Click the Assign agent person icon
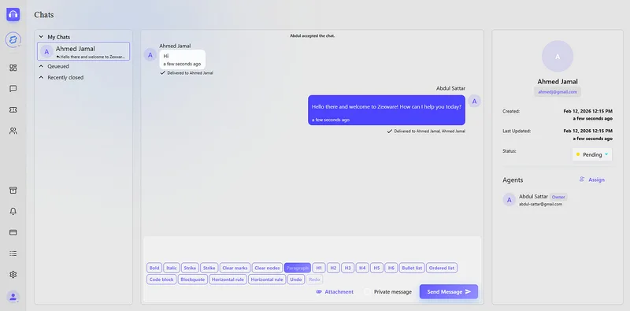The height and width of the screenshot is (311, 630). (582, 180)
